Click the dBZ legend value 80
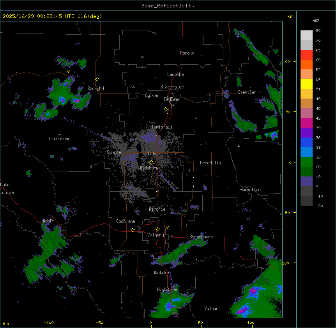Viewport: 336px width, 328px height. (318, 31)
